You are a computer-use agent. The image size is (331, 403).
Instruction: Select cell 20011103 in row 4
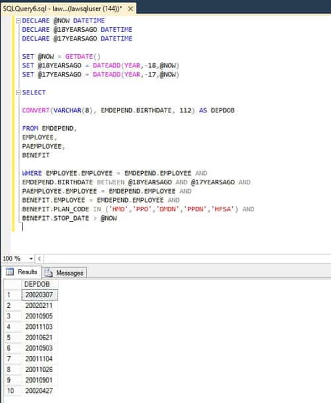(x=40, y=327)
